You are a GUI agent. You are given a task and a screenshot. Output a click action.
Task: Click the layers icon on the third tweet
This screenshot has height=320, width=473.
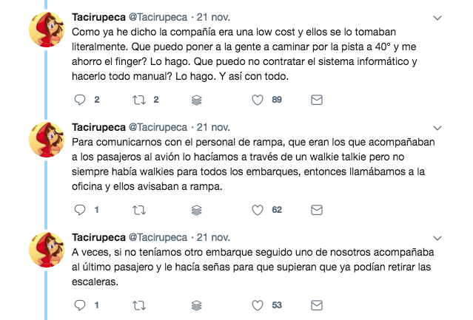coord(196,305)
